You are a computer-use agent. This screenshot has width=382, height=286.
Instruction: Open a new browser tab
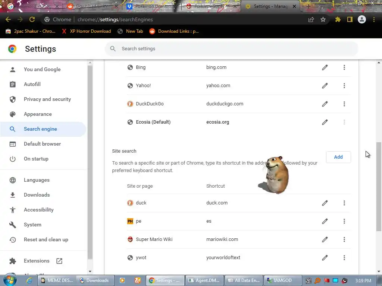click(x=308, y=6)
